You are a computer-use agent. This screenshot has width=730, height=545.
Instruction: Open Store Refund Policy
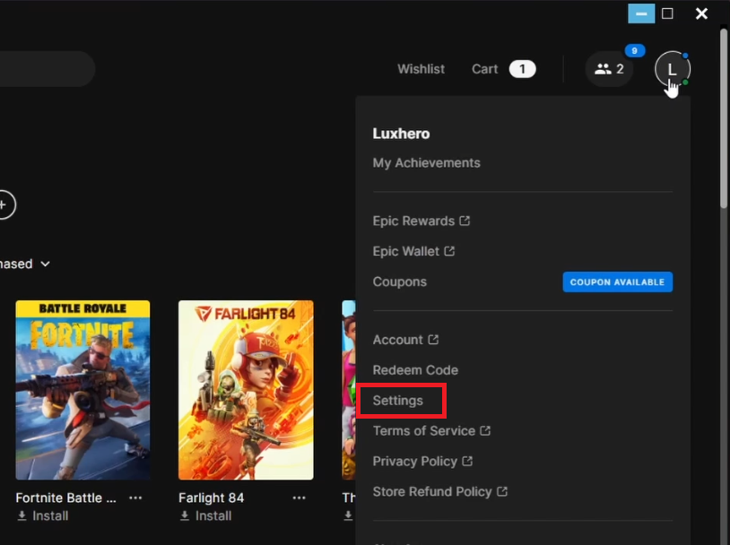440,491
